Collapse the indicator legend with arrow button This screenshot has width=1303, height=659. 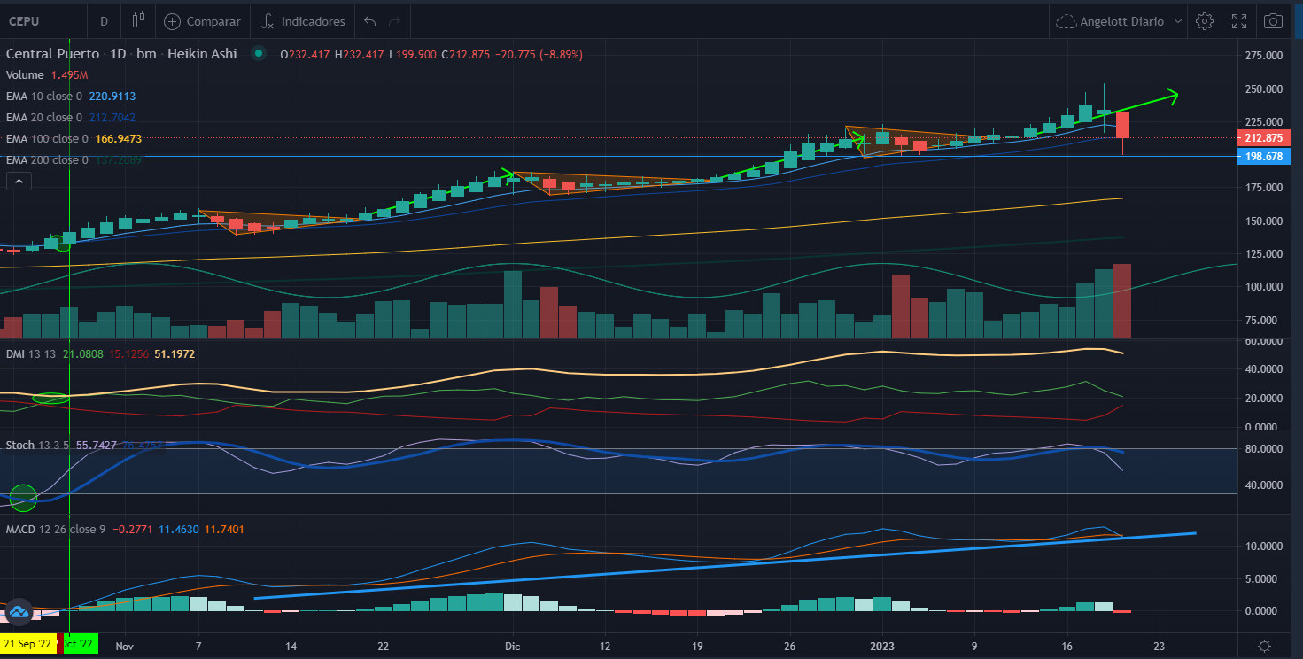point(18,182)
